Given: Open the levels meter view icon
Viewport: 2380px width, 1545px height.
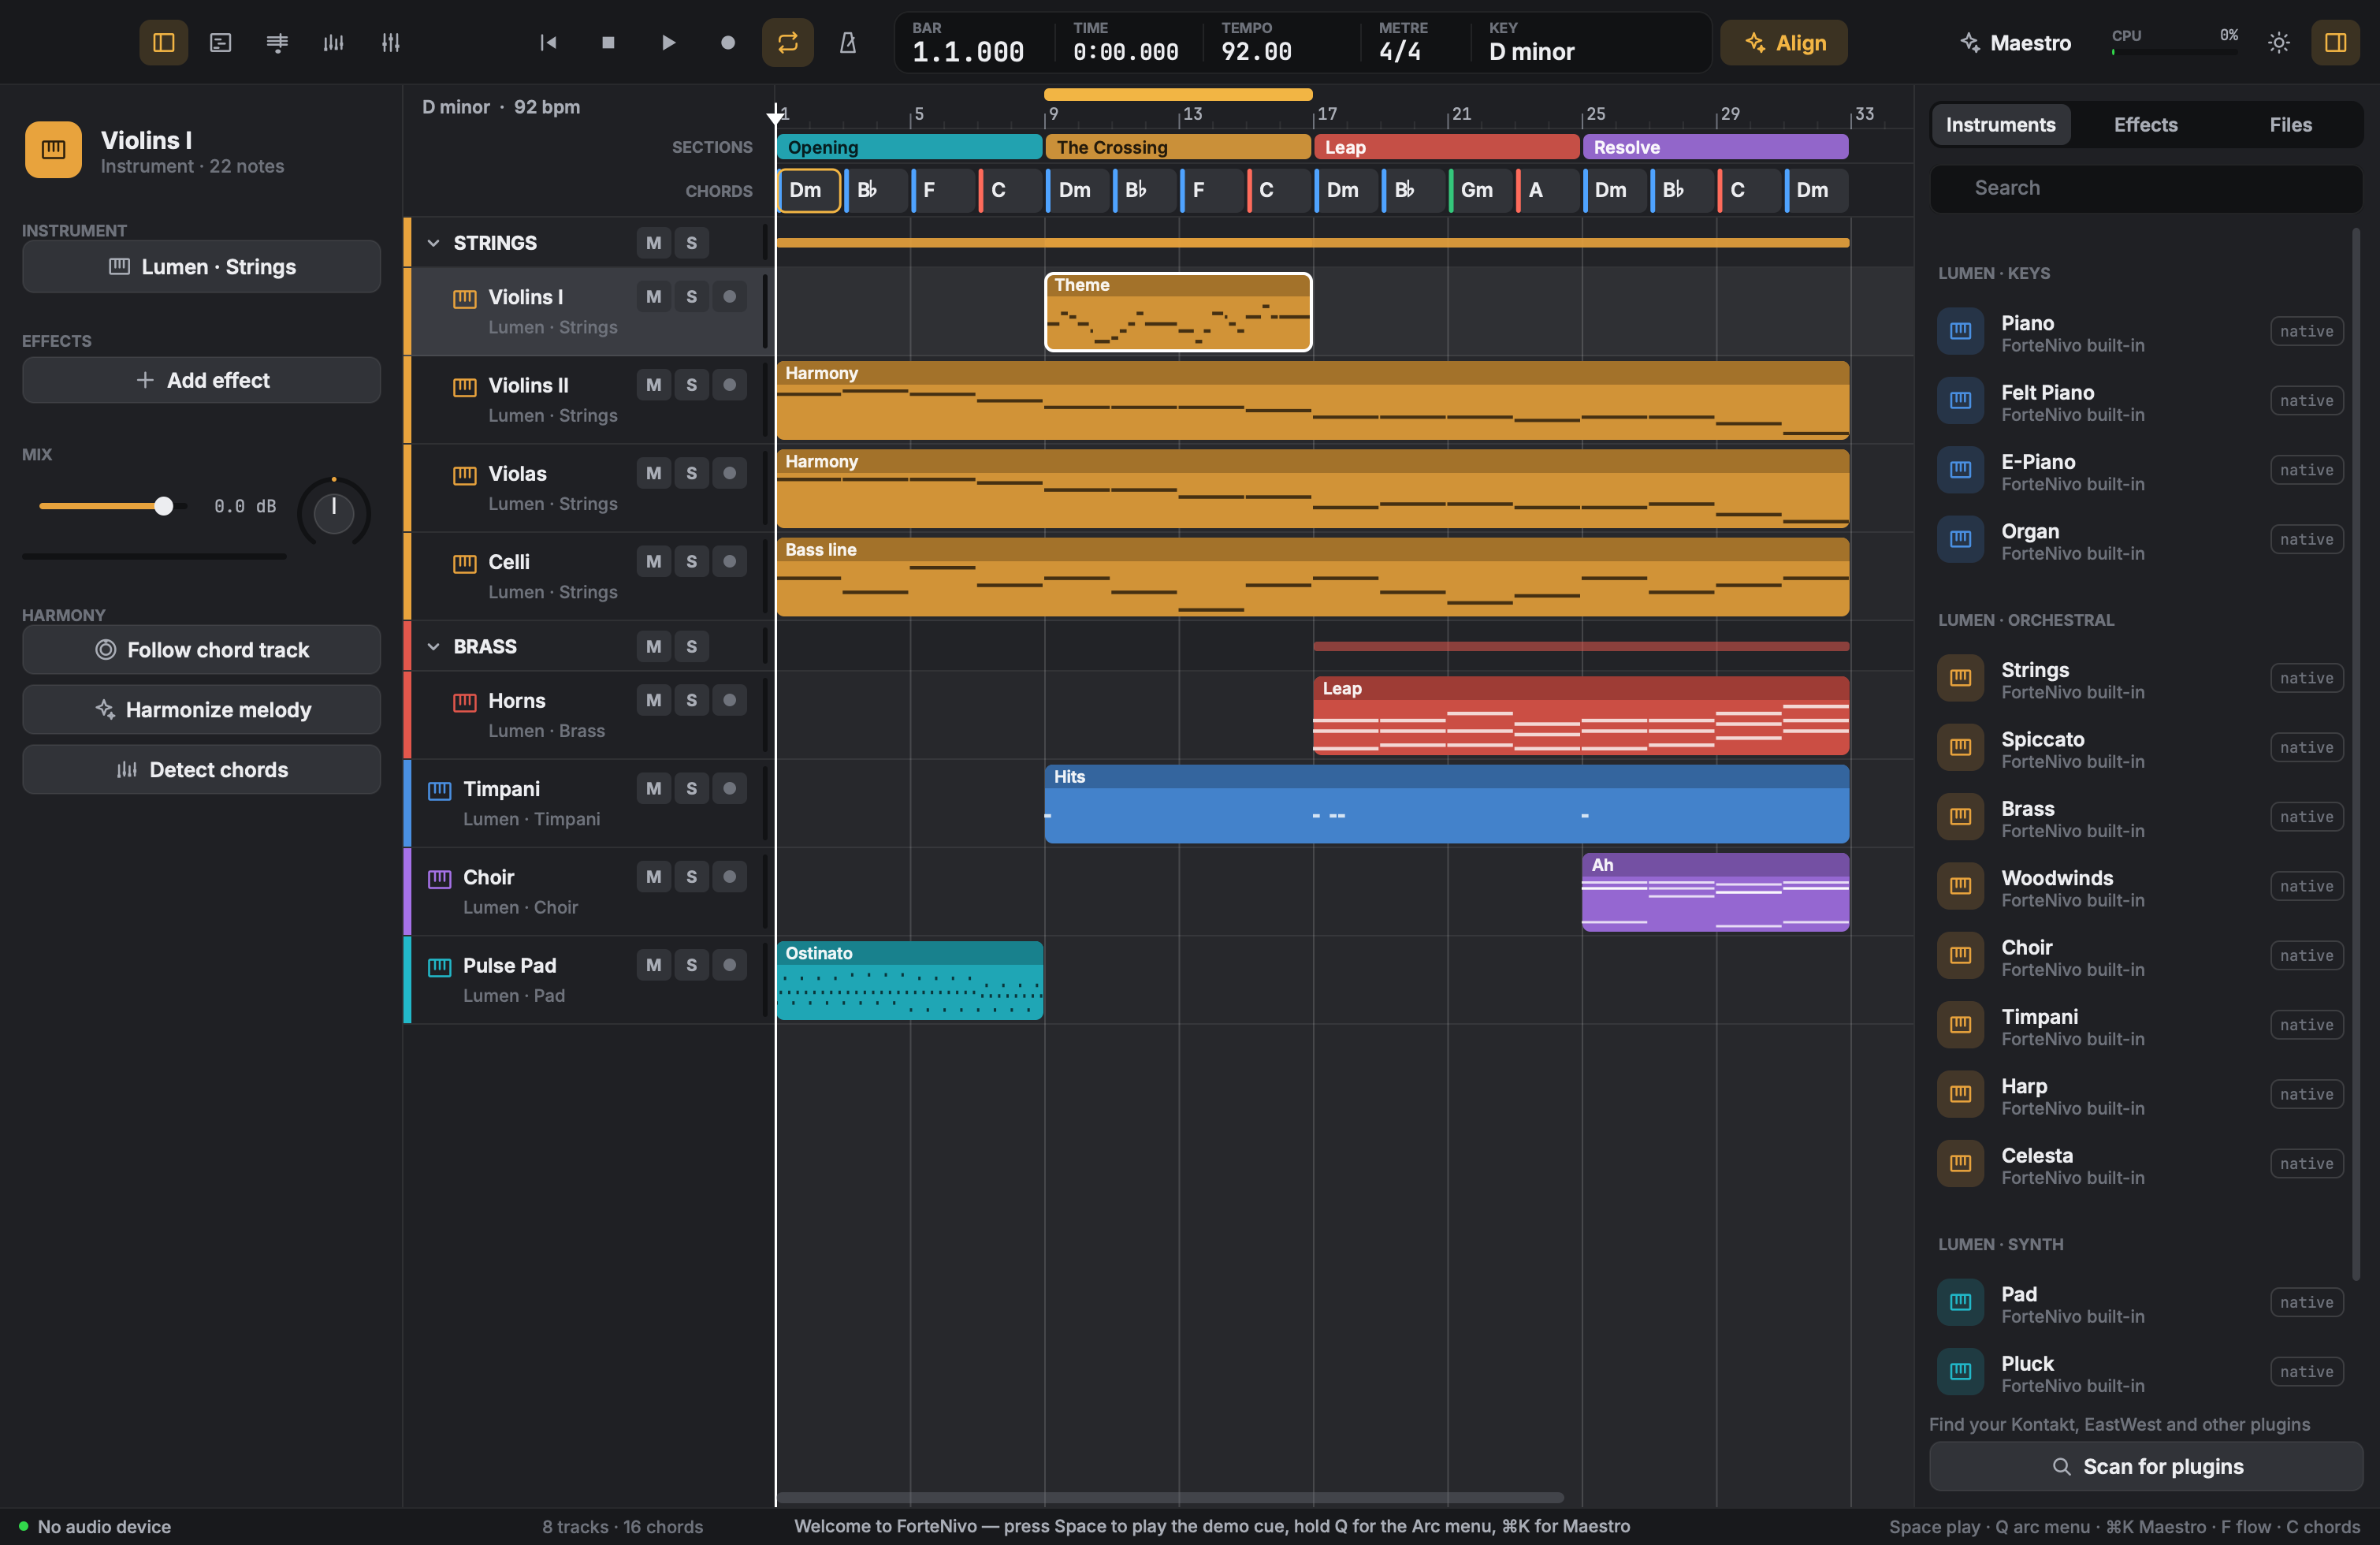Looking at the screenshot, I should 333,42.
